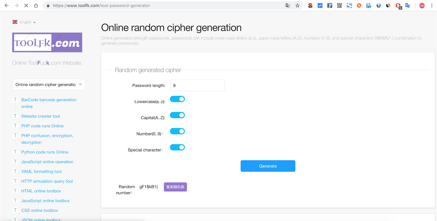Screen dimensions: 437x221
Task: Click the clipboard search extension icon
Action: click(368, 5)
